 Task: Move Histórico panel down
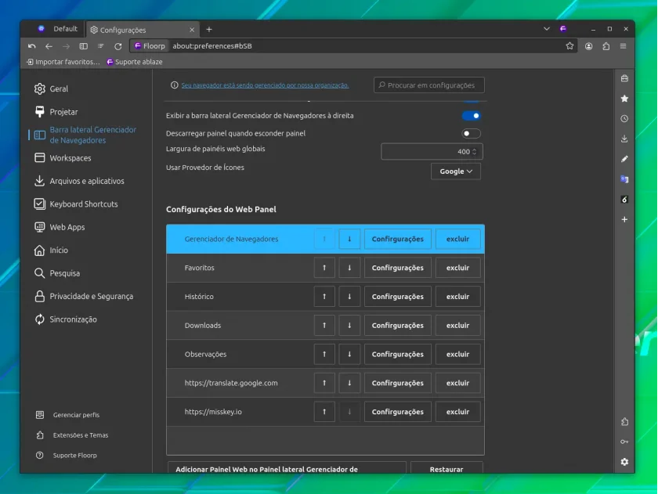pyautogui.click(x=349, y=297)
